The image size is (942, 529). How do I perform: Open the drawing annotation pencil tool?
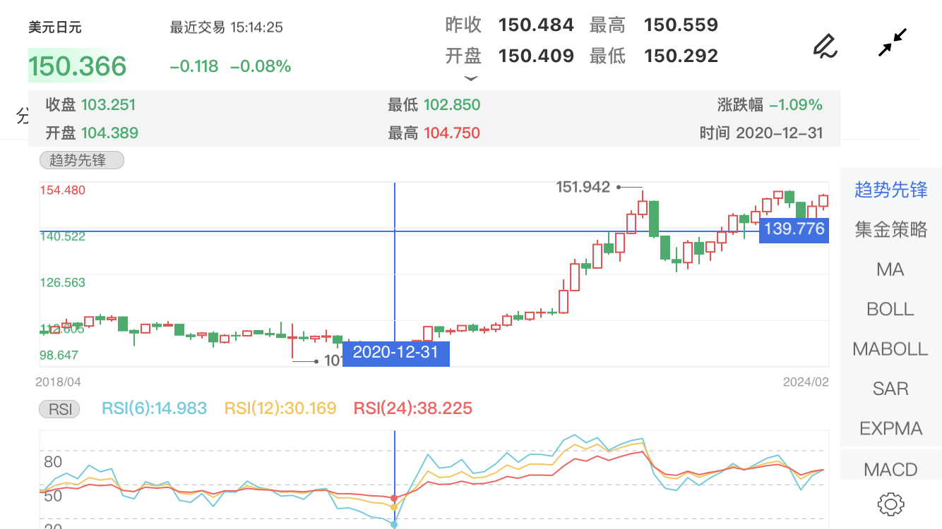[824, 47]
